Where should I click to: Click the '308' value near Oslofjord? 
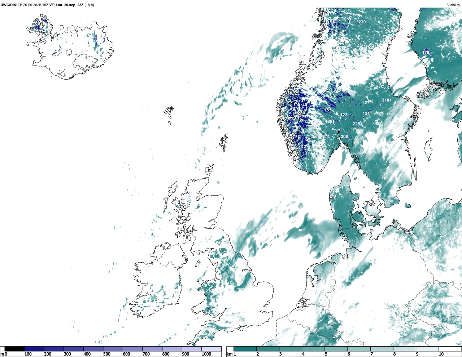click(344, 137)
